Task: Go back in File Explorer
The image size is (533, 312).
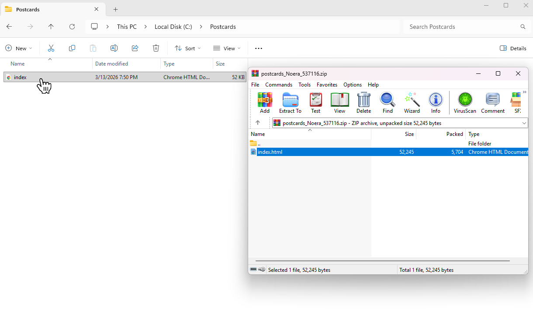Action: 9,27
